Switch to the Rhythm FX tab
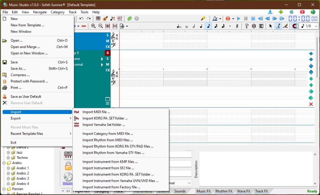This screenshot has width=320, height=195. [x=224, y=191]
